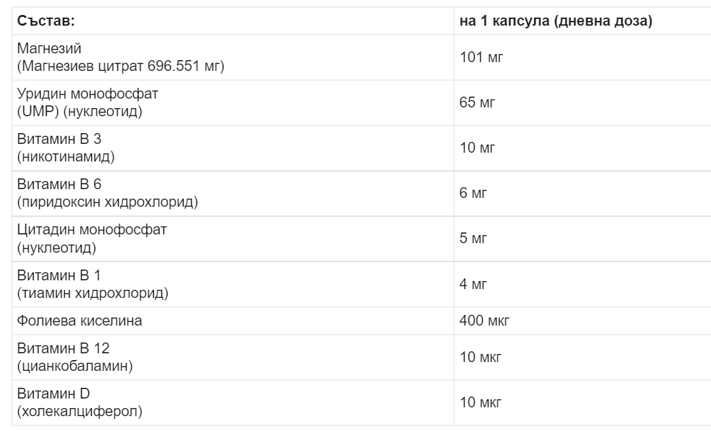Click the "5 мг" dose value
The width and height of the screenshot is (711, 431).
[473, 238]
